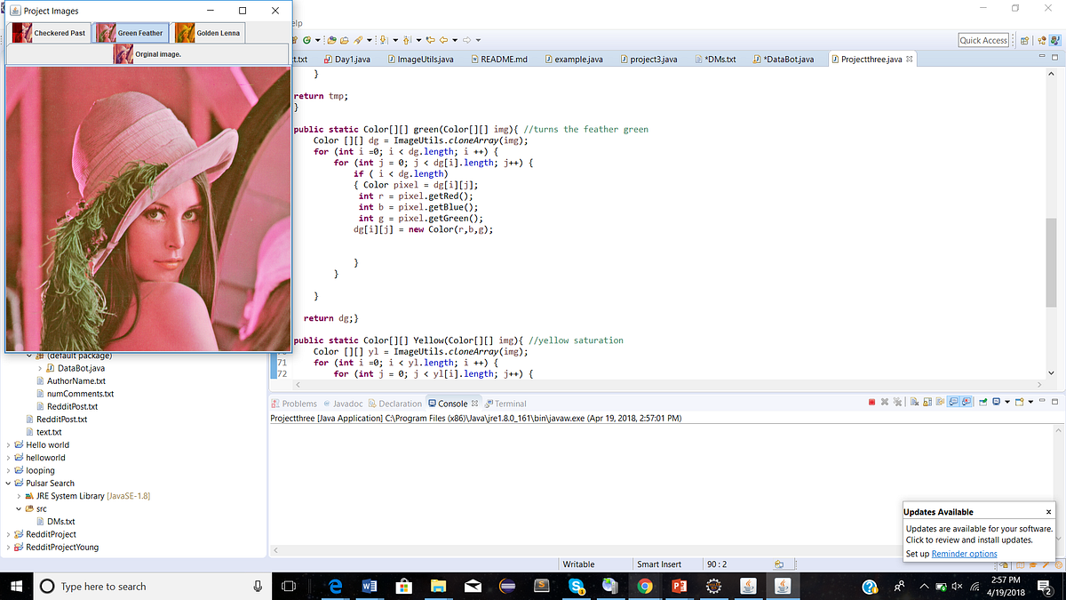The height and width of the screenshot is (600, 1066).
Task: Expand the RedditProject tree node
Action: tap(7, 533)
